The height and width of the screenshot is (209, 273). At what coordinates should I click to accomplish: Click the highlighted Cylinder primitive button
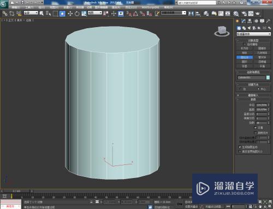click(x=245, y=57)
